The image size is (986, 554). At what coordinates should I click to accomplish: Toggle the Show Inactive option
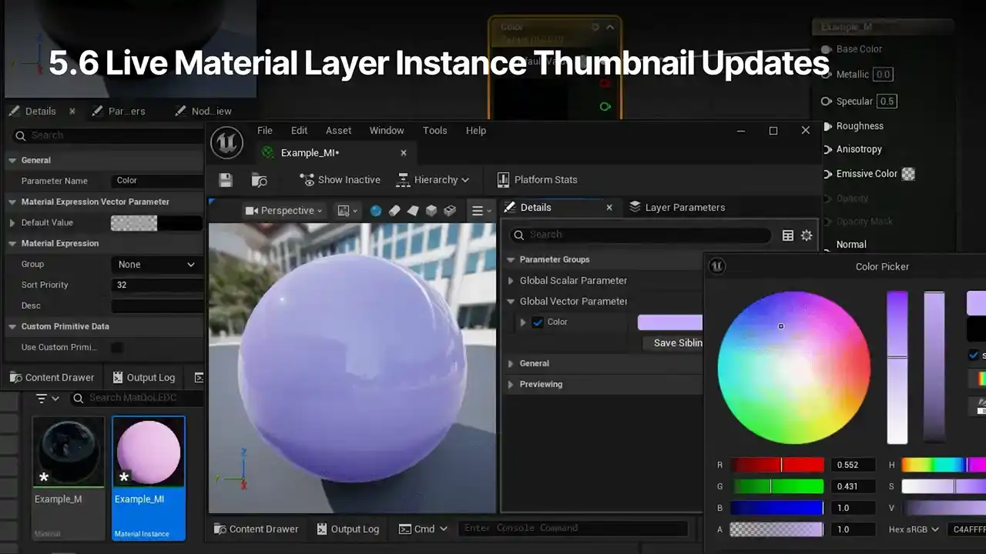click(x=340, y=180)
